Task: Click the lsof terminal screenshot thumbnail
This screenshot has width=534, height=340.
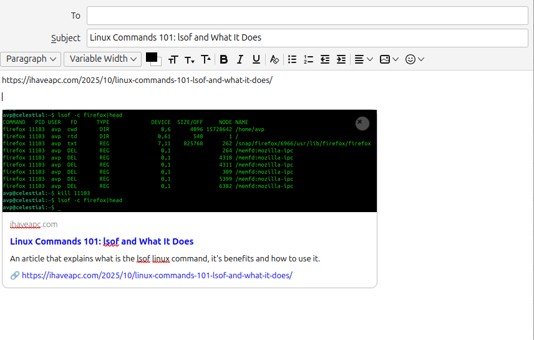Action: click(190, 161)
